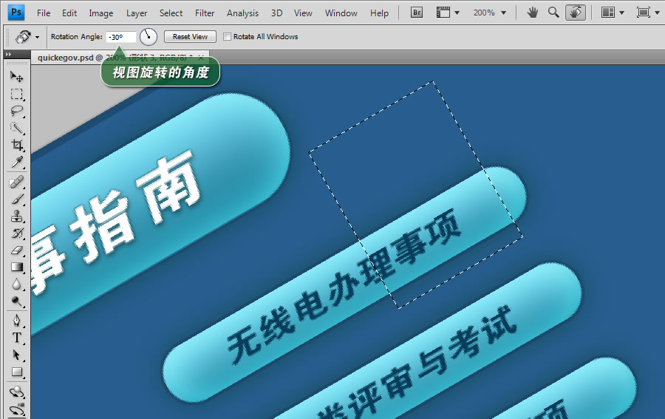Enable Rotate All Windows checkbox
The image size is (665, 419).
tap(228, 37)
